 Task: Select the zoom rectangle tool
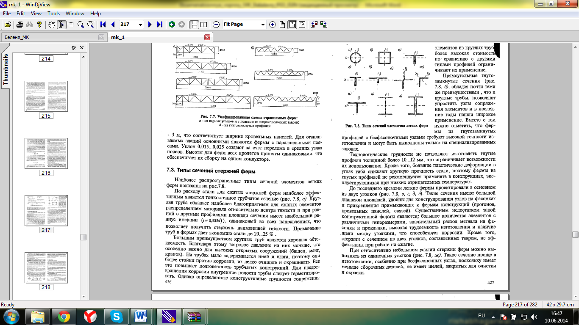(x=90, y=25)
